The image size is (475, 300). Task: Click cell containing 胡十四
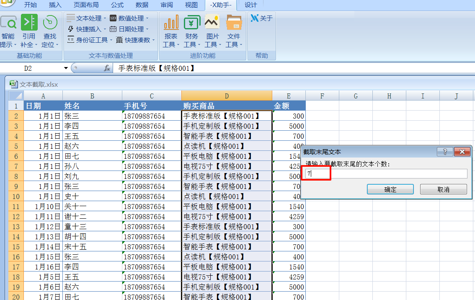point(93,236)
